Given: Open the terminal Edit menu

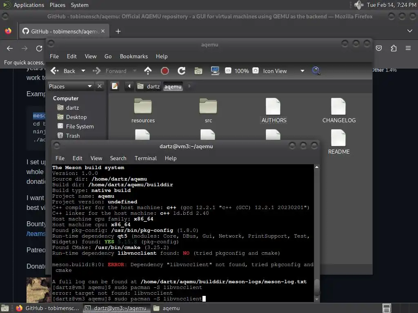Looking at the screenshot, I should [77, 159].
